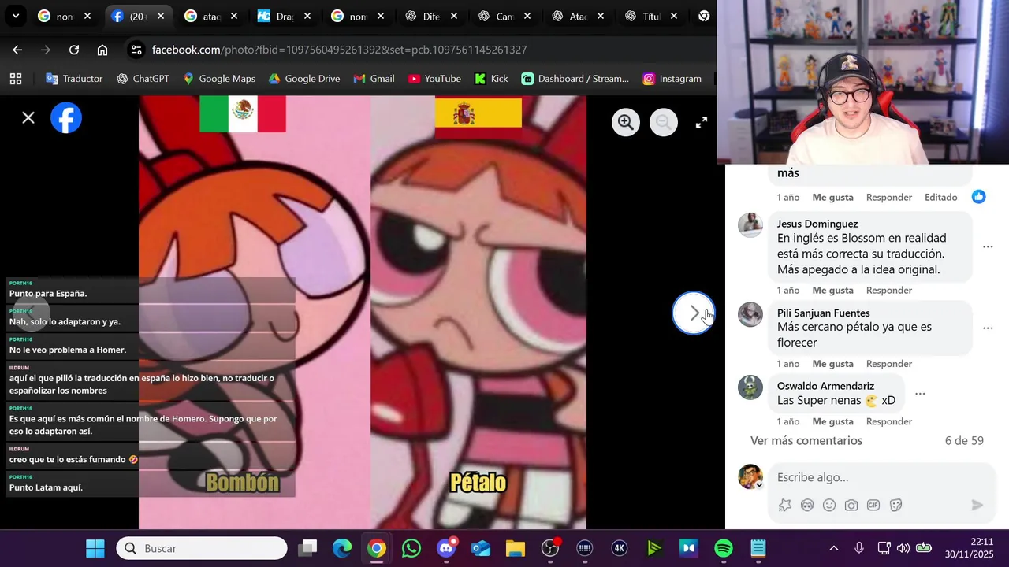This screenshot has width=1009, height=567.
Task: Enter fullscreen photo mode
Action: [x=702, y=122]
